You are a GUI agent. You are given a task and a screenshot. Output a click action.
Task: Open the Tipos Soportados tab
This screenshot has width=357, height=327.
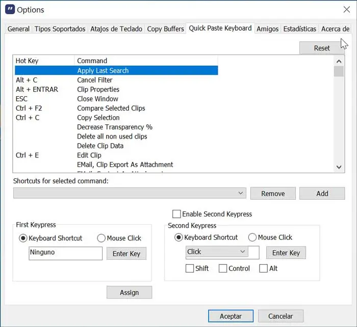tap(60, 29)
